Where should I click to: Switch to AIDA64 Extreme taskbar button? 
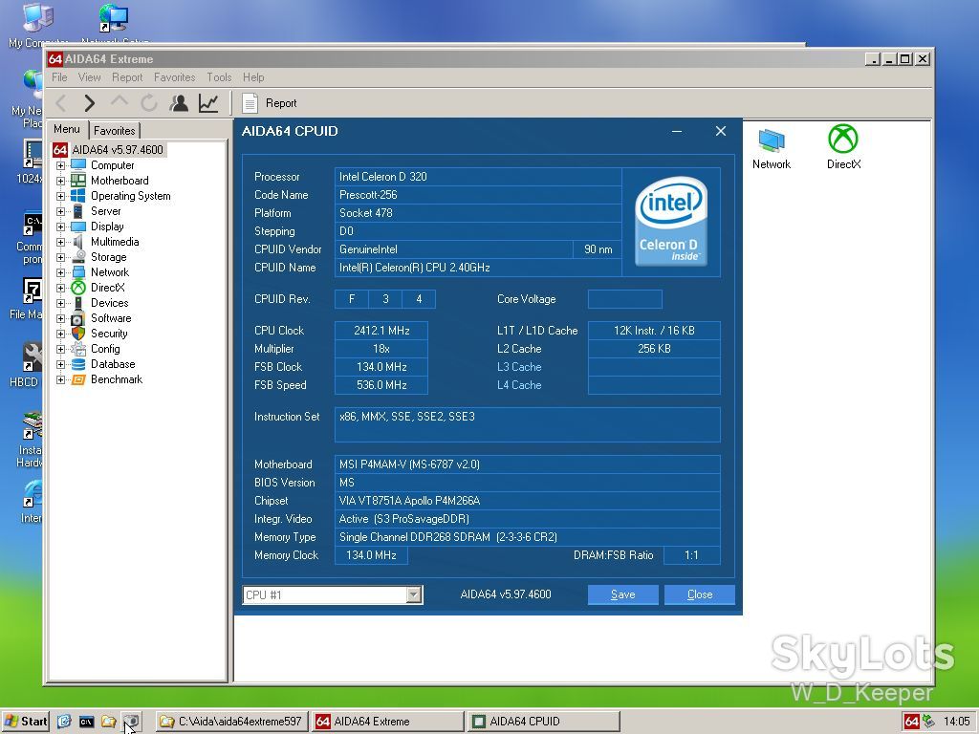[387, 722]
